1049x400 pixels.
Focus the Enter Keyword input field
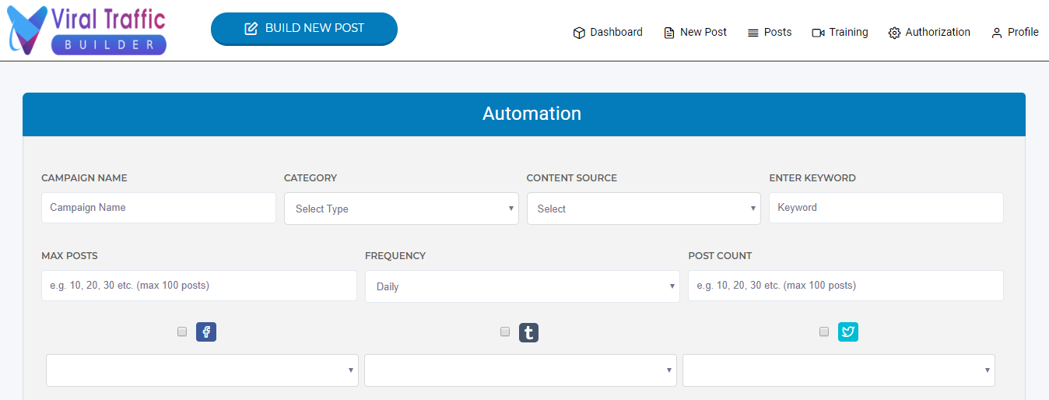click(x=886, y=208)
